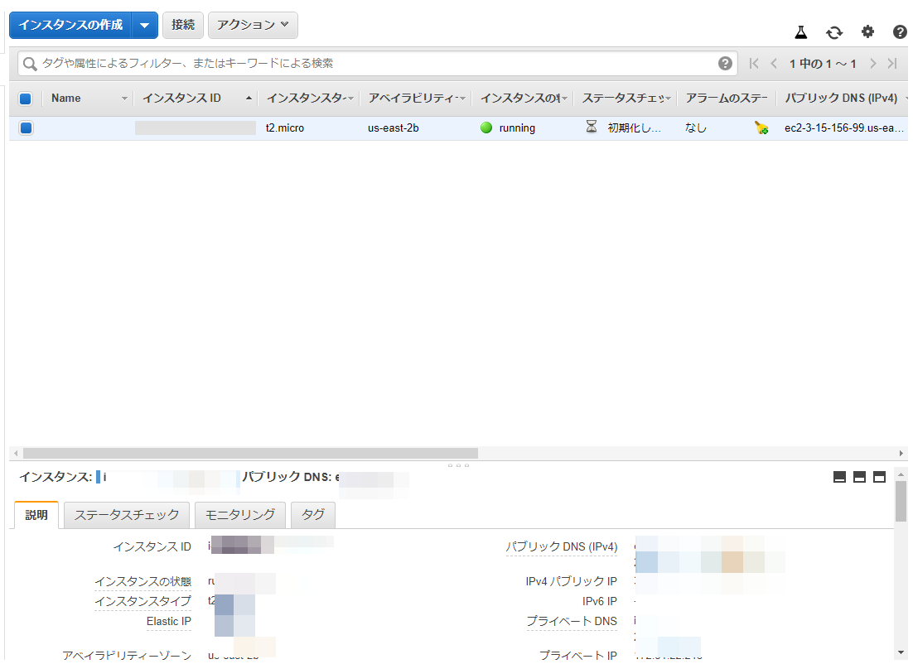Switch to the 説明 tab
Screen dimensions: 913x664
pos(36,515)
